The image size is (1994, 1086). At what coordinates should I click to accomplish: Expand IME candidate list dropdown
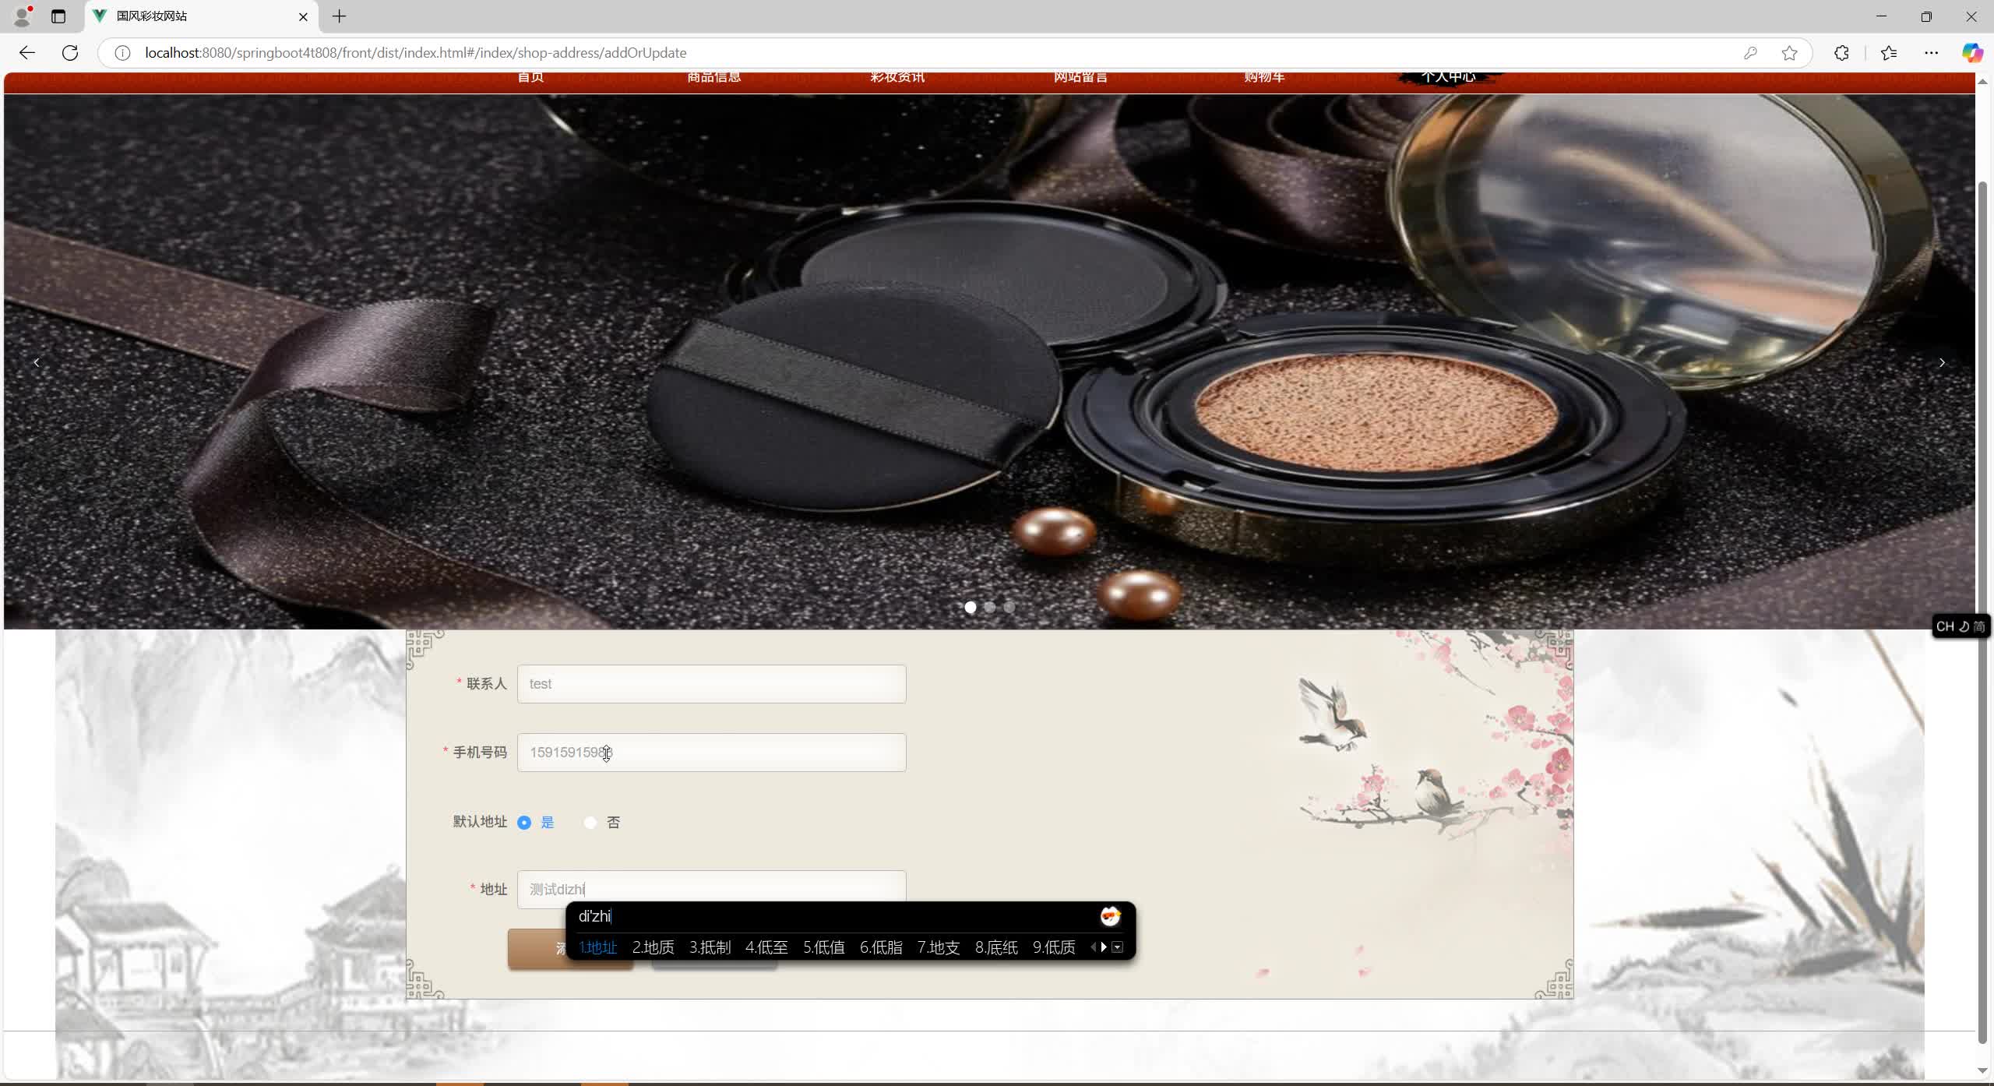point(1118,947)
